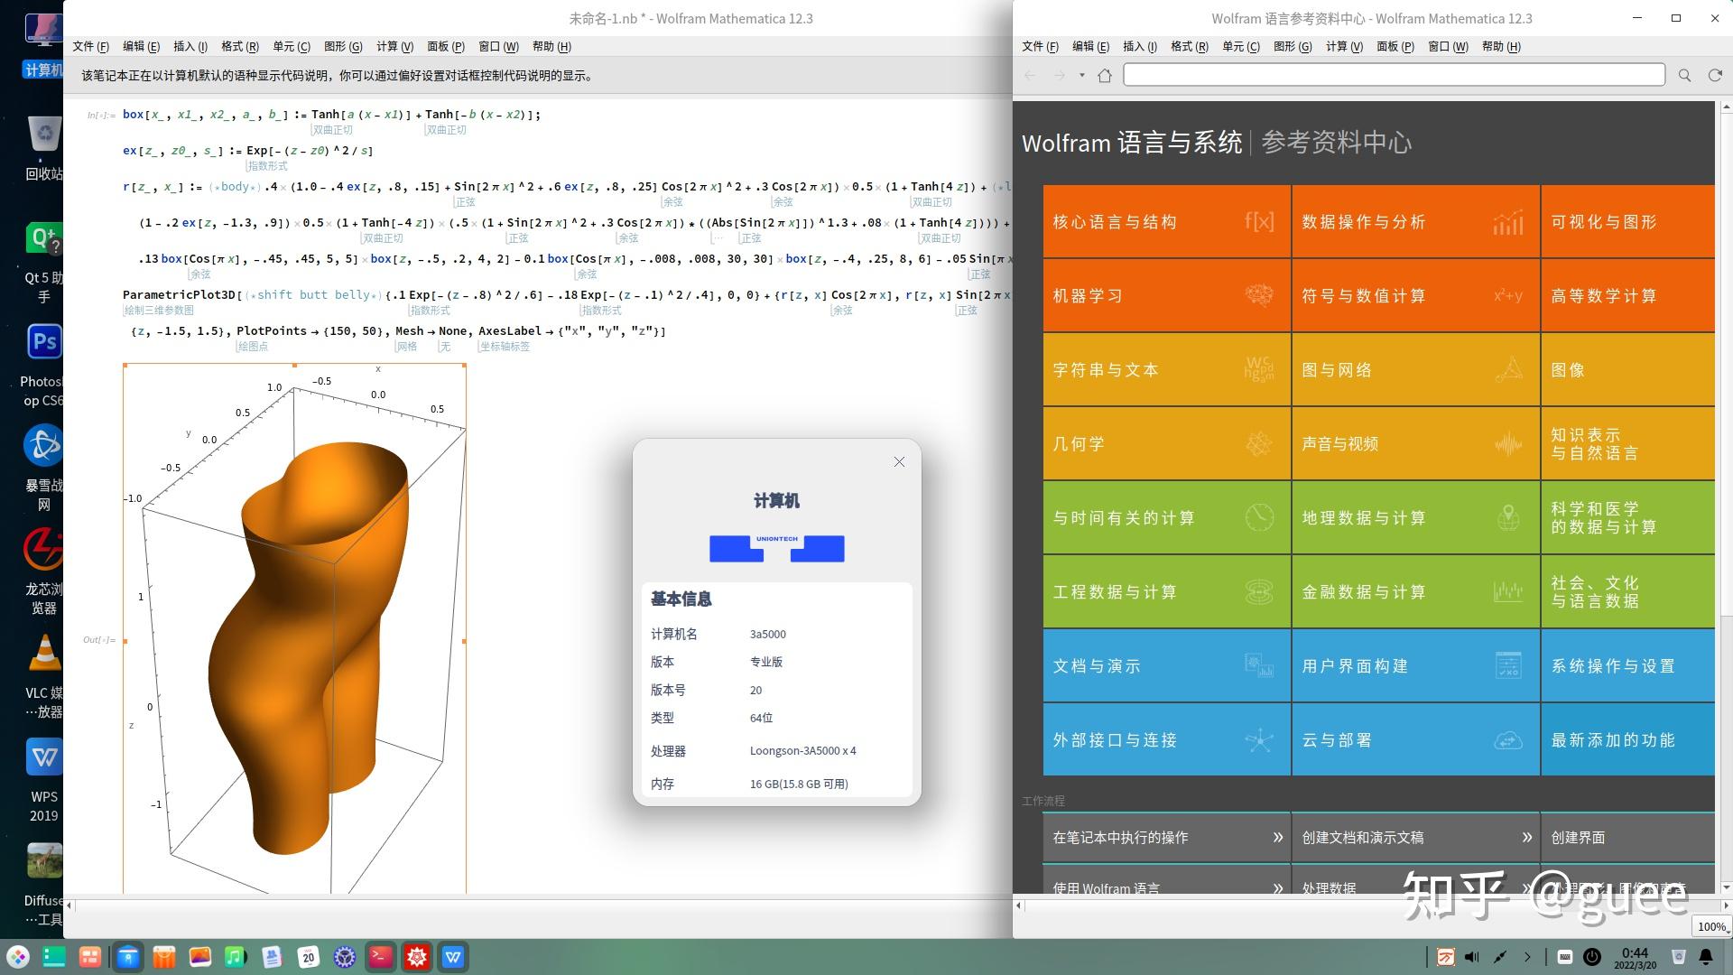
Task: Click the home icon in the documentation browser
Action: point(1105,75)
